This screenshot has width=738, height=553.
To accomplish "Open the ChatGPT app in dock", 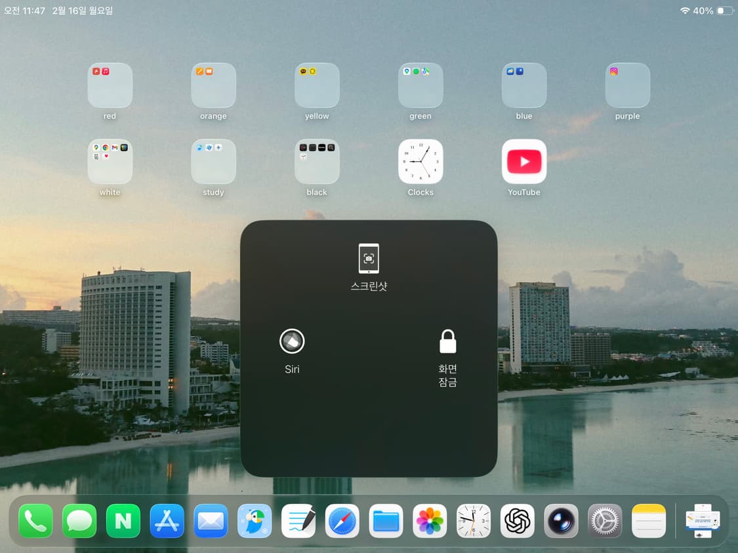I will 518,522.
